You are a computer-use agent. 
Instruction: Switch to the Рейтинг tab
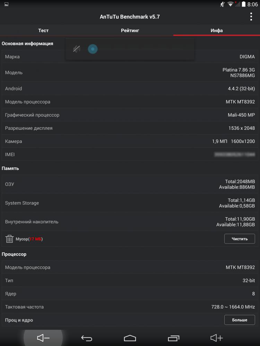point(130,30)
